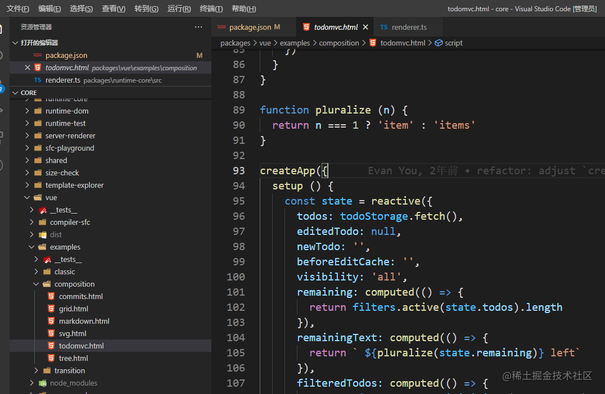Click 'vue' in the breadcrumb
605x394 pixels.
[265, 43]
